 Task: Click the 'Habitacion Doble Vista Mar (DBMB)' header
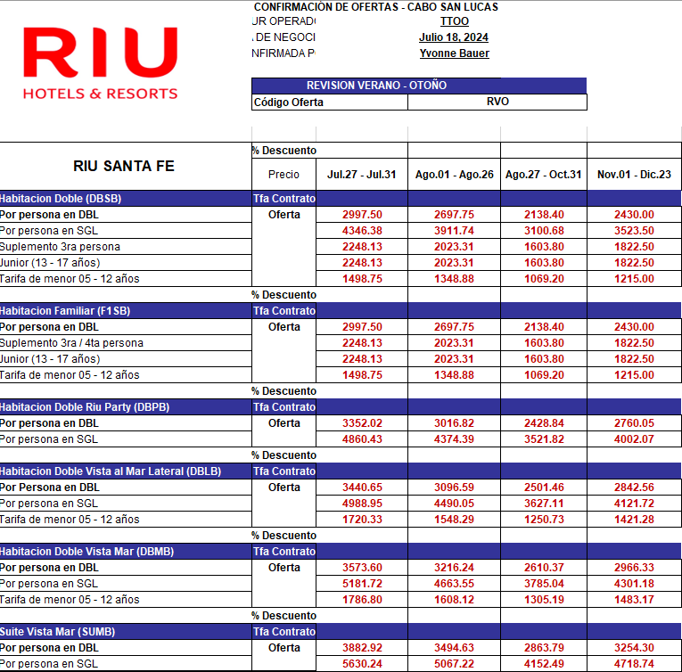click(126, 552)
